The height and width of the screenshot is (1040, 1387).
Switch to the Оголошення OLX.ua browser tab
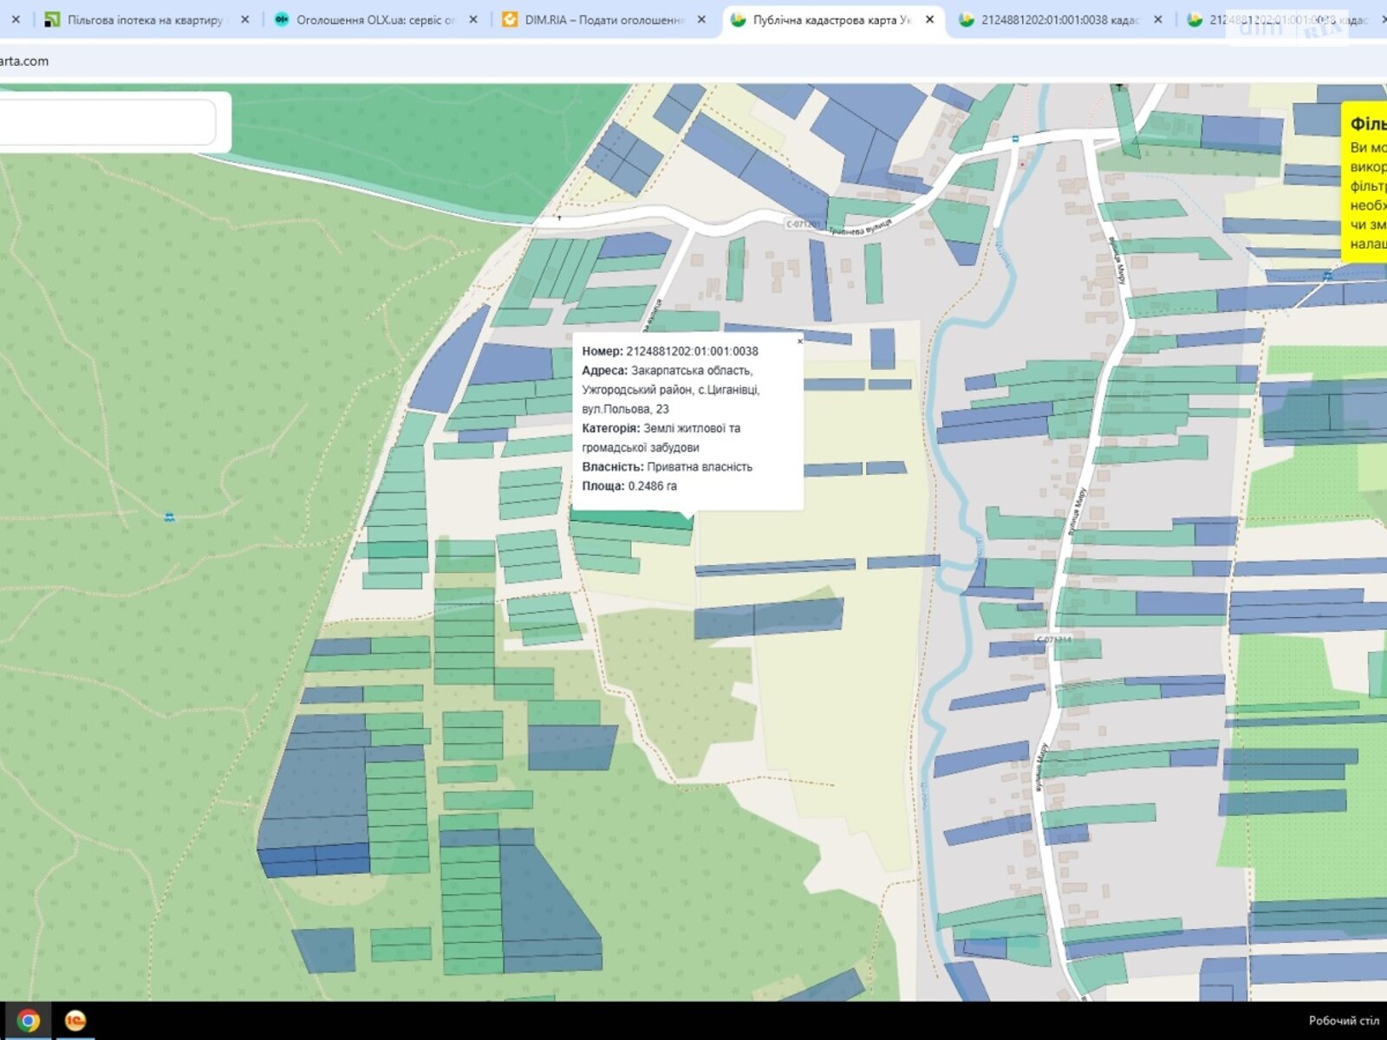coord(374,19)
